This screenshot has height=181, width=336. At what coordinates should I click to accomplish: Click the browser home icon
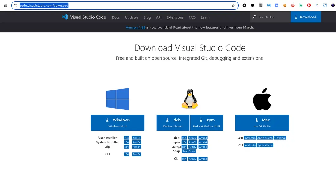[6, 6]
